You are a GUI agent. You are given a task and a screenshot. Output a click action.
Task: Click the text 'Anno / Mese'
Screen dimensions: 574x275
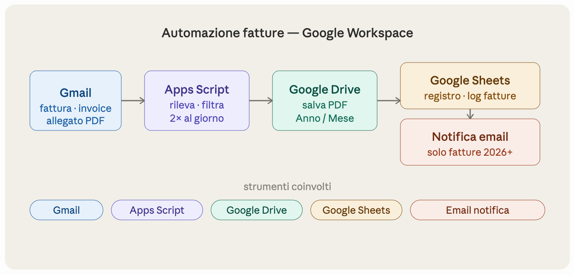(x=325, y=118)
